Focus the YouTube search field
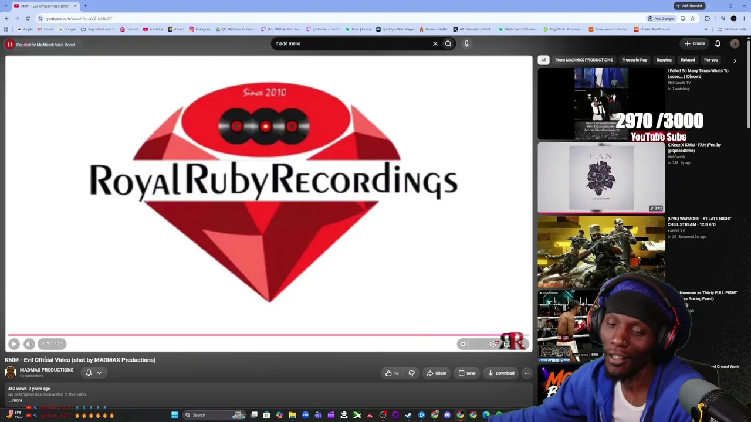The image size is (751, 422). click(x=351, y=43)
